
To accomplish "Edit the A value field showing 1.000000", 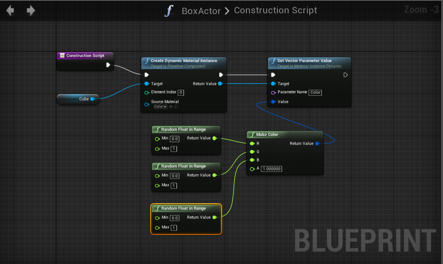I will coord(272,169).
